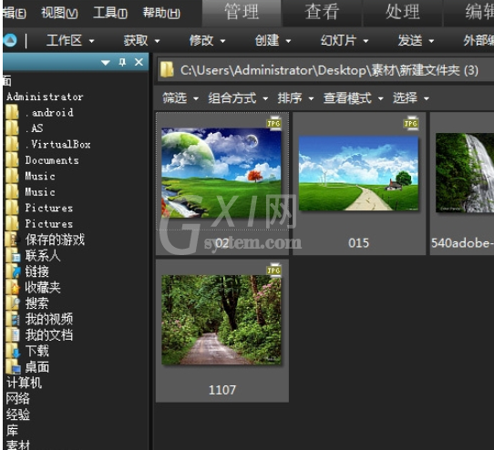Click the filename label 015
Image resolution: width=494 pixels, height=450 pixels.
[x=358, y=243]
